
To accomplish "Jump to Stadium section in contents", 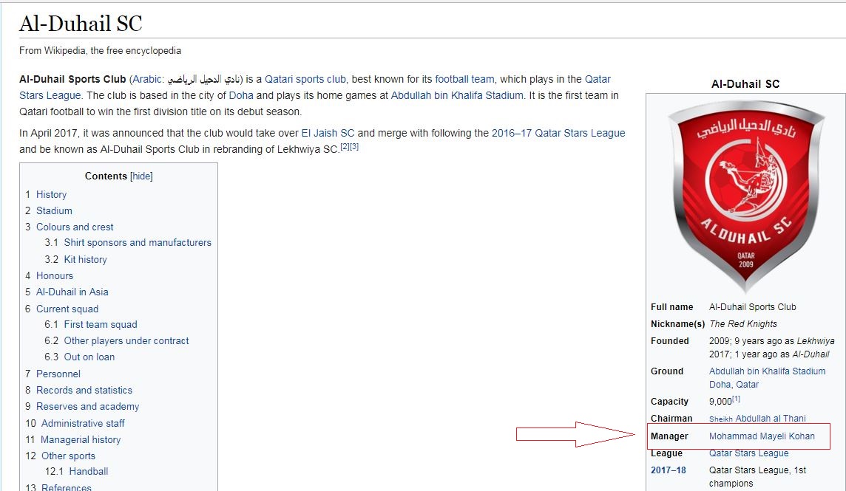I will [54, 210].
